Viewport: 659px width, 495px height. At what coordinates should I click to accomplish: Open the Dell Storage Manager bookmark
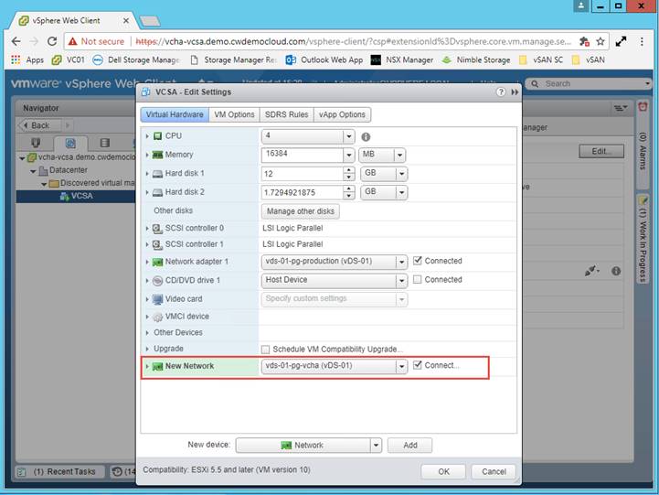point(136,59)
